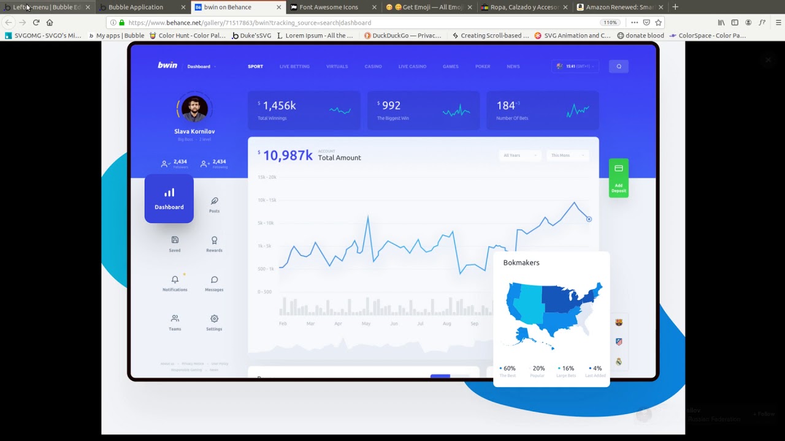This screenshot has width=785, height=441.
Task: Open the Notifications bell icon
Action: (x=175, y=279)
